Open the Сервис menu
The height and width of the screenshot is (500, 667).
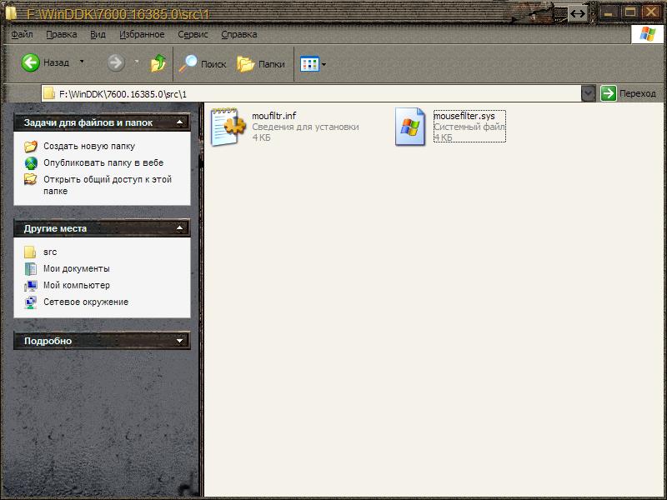[x=193, y=34]
